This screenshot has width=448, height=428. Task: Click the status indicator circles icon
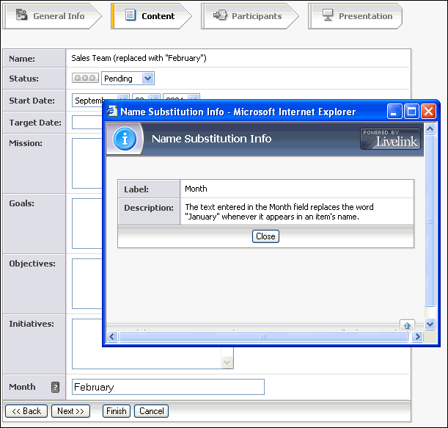coord(85,79)
